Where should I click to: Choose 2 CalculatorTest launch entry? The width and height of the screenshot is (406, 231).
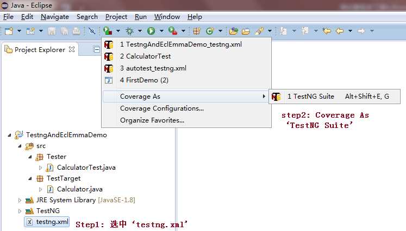point(186,56)
